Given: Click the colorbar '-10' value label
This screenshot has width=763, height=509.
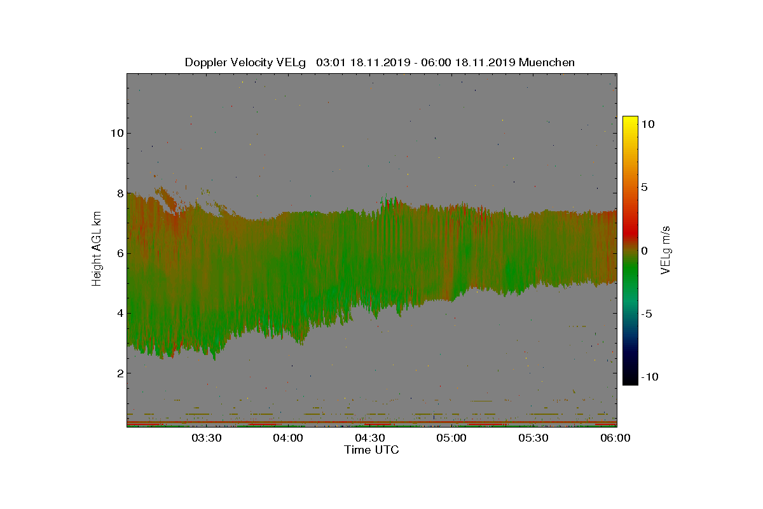Looking at the screenshot, I should click(649, 377).
